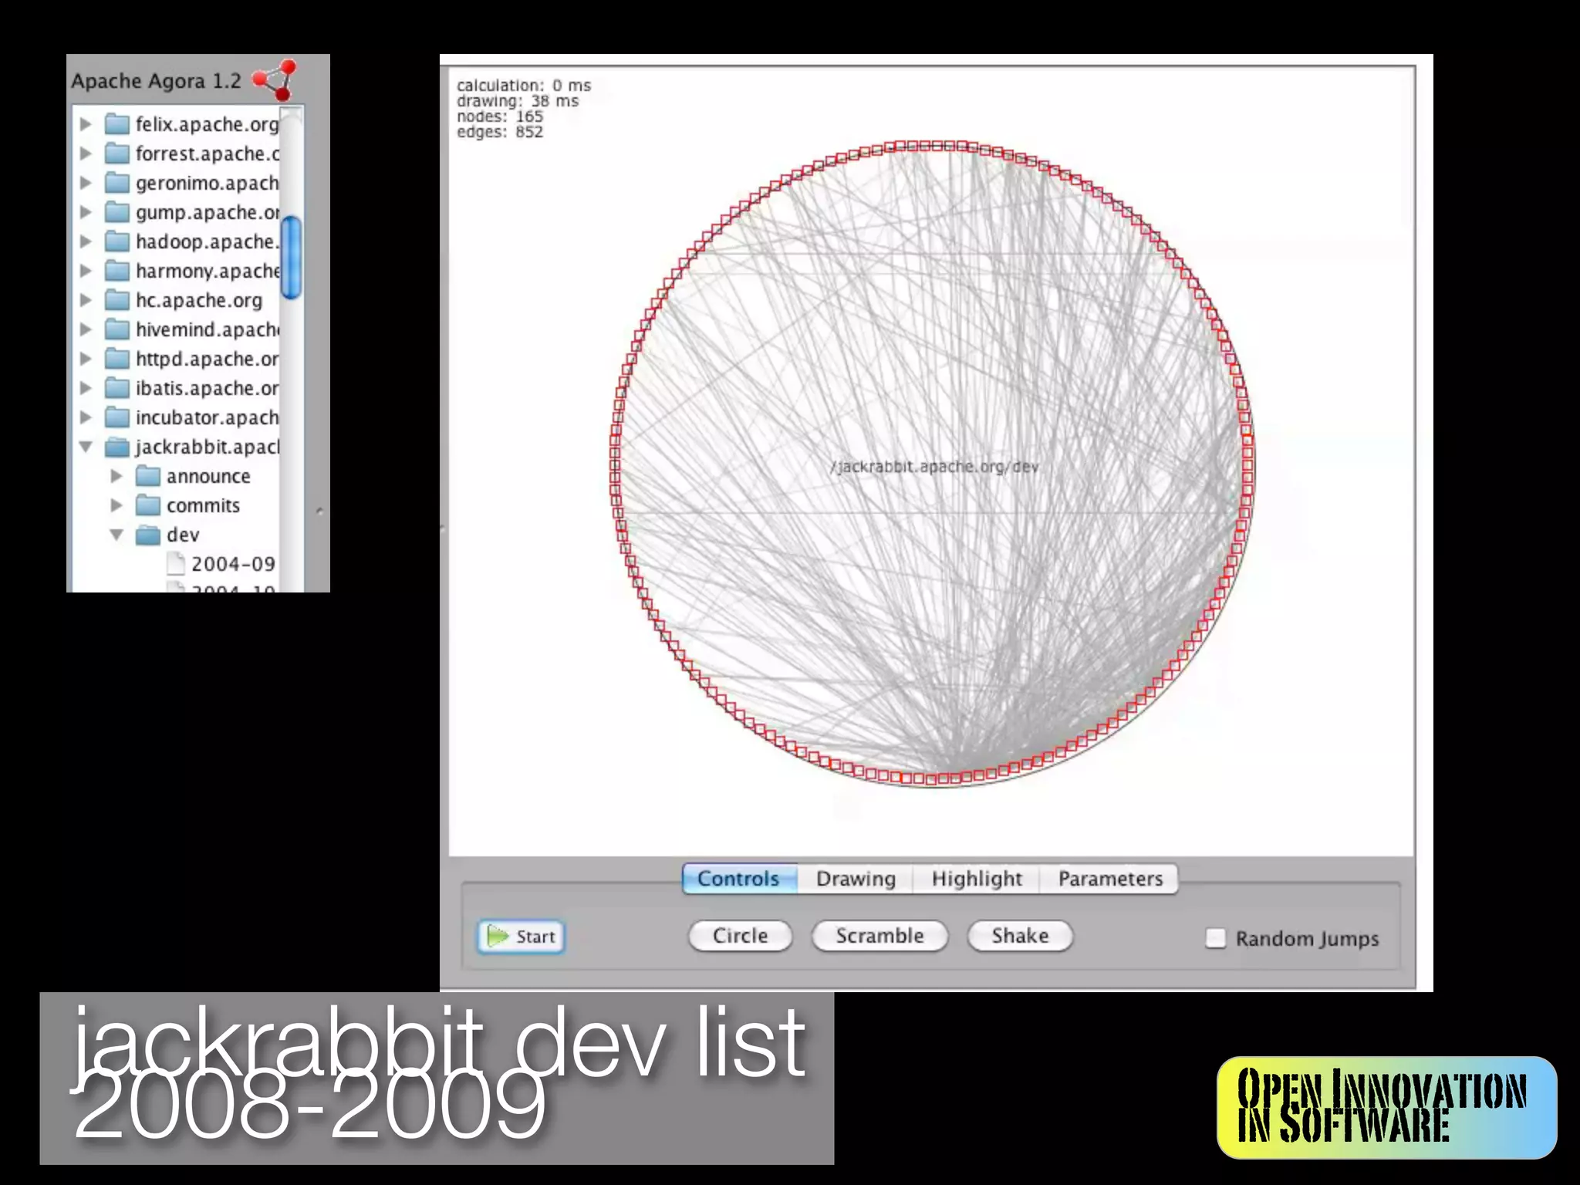Expand the gump.apache tree node
Viewport: 1580px width, 1185px height.
86,212
